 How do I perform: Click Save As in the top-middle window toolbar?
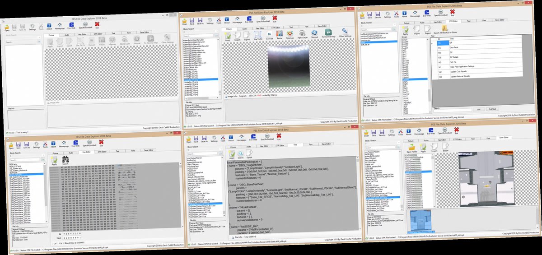coord(200,21)
